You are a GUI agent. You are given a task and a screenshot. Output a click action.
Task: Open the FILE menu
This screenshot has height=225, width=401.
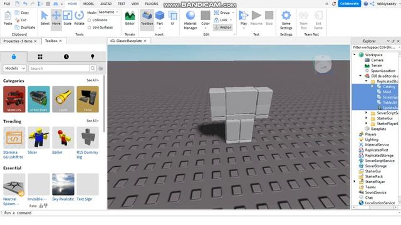tap(7, 4)
